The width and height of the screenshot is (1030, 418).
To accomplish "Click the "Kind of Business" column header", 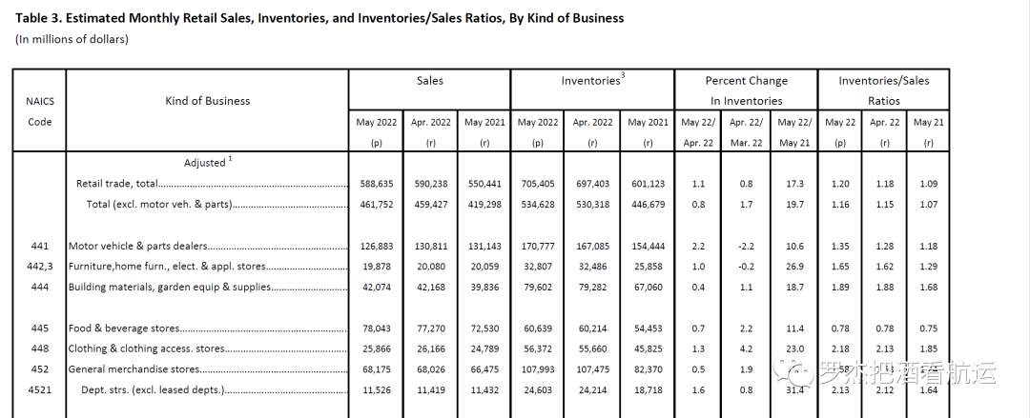I will tap(207, 101).
